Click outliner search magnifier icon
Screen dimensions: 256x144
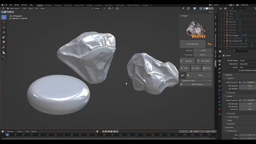coord(232,8)
